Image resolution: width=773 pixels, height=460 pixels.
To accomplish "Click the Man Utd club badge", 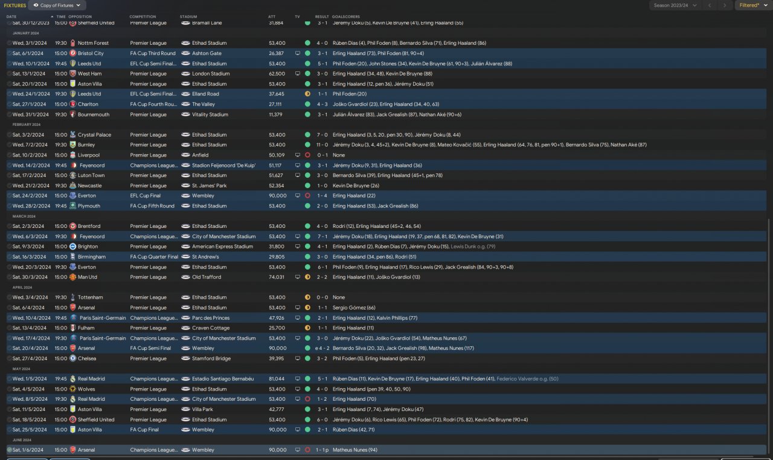I will coord(73,277).
